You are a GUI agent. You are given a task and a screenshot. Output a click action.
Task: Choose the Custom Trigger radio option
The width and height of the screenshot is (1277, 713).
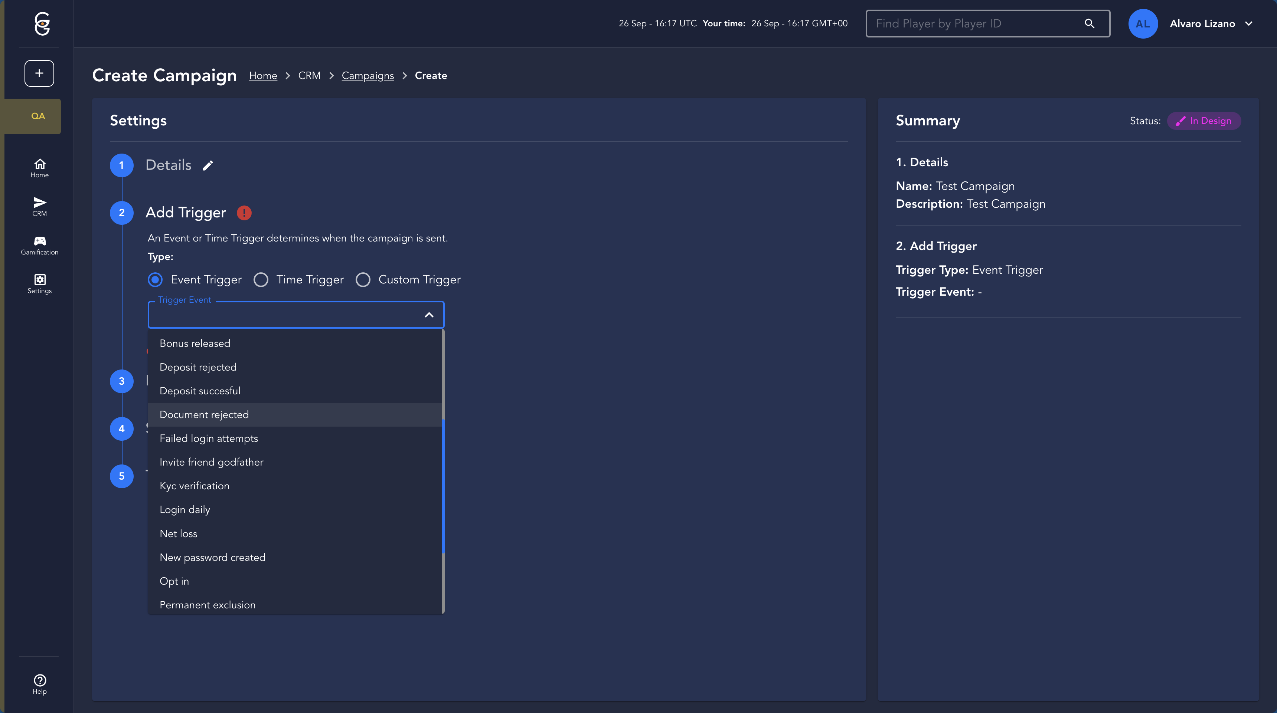(x=363, y=280)
